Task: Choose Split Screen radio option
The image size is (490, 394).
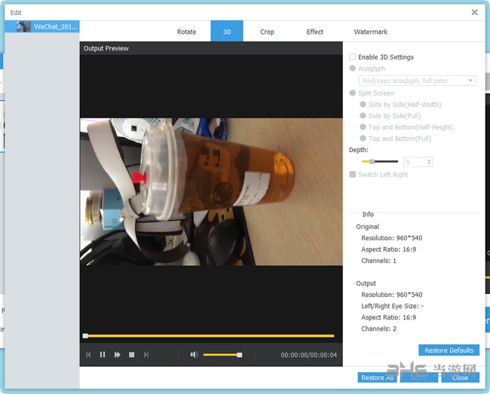Action: pos(353,93)
